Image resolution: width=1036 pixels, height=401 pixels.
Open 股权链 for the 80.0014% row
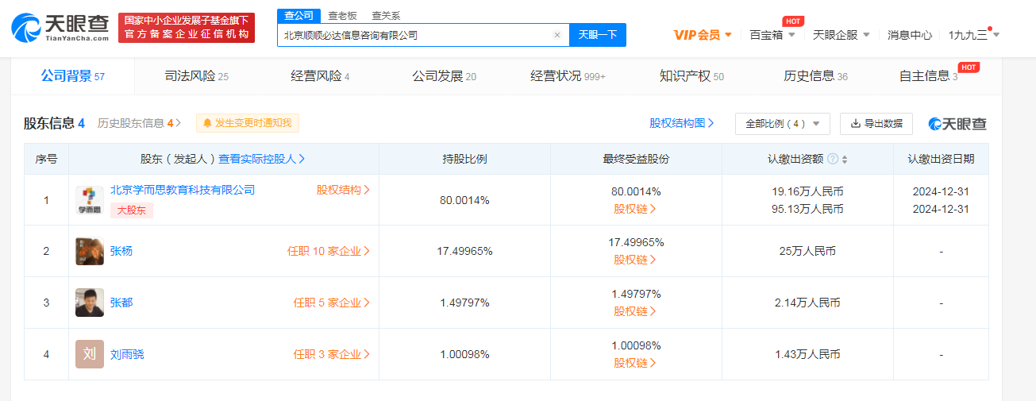635,209
